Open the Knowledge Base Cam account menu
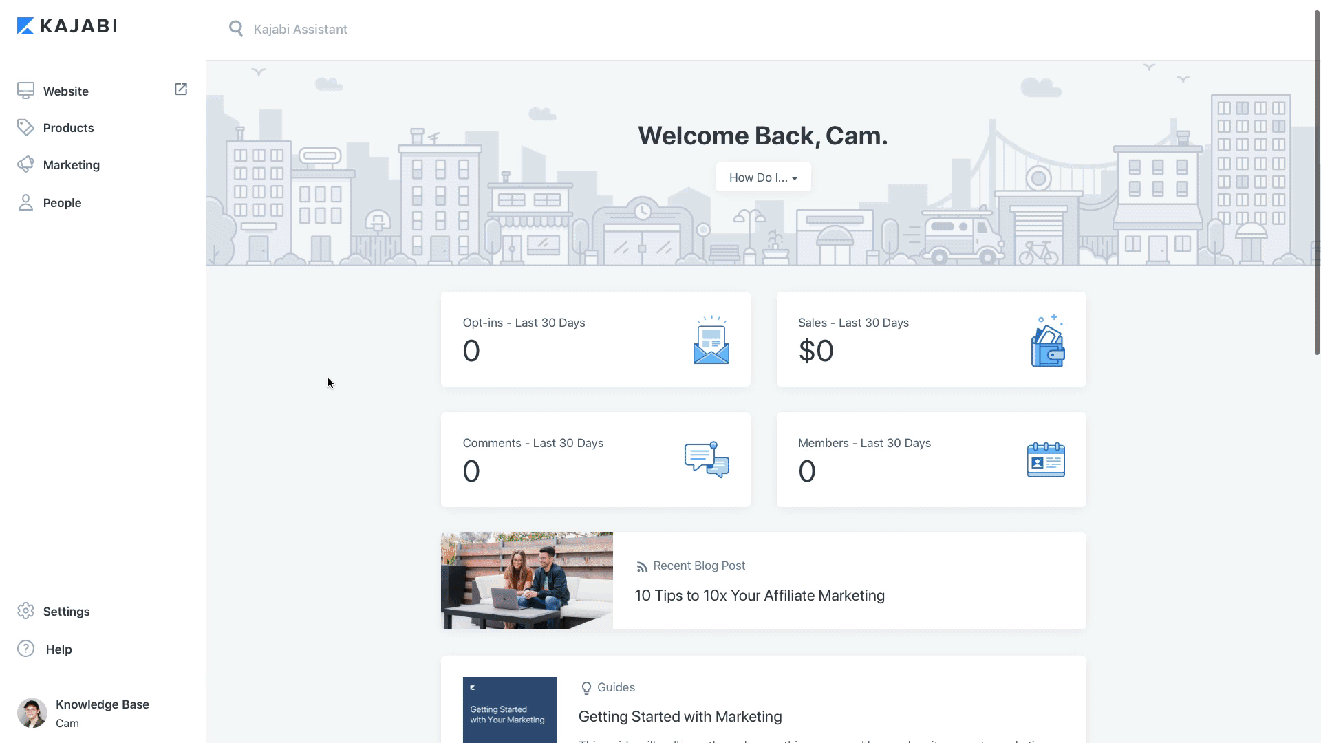 point(102,713)
